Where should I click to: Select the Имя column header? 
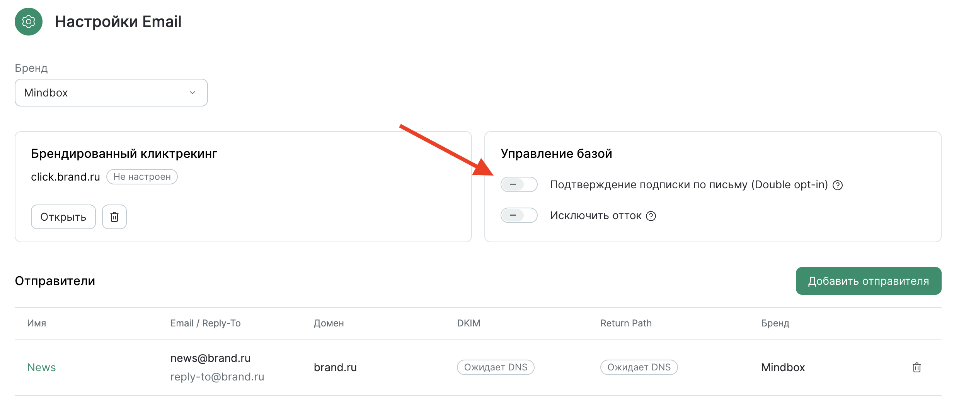point(37,323)
